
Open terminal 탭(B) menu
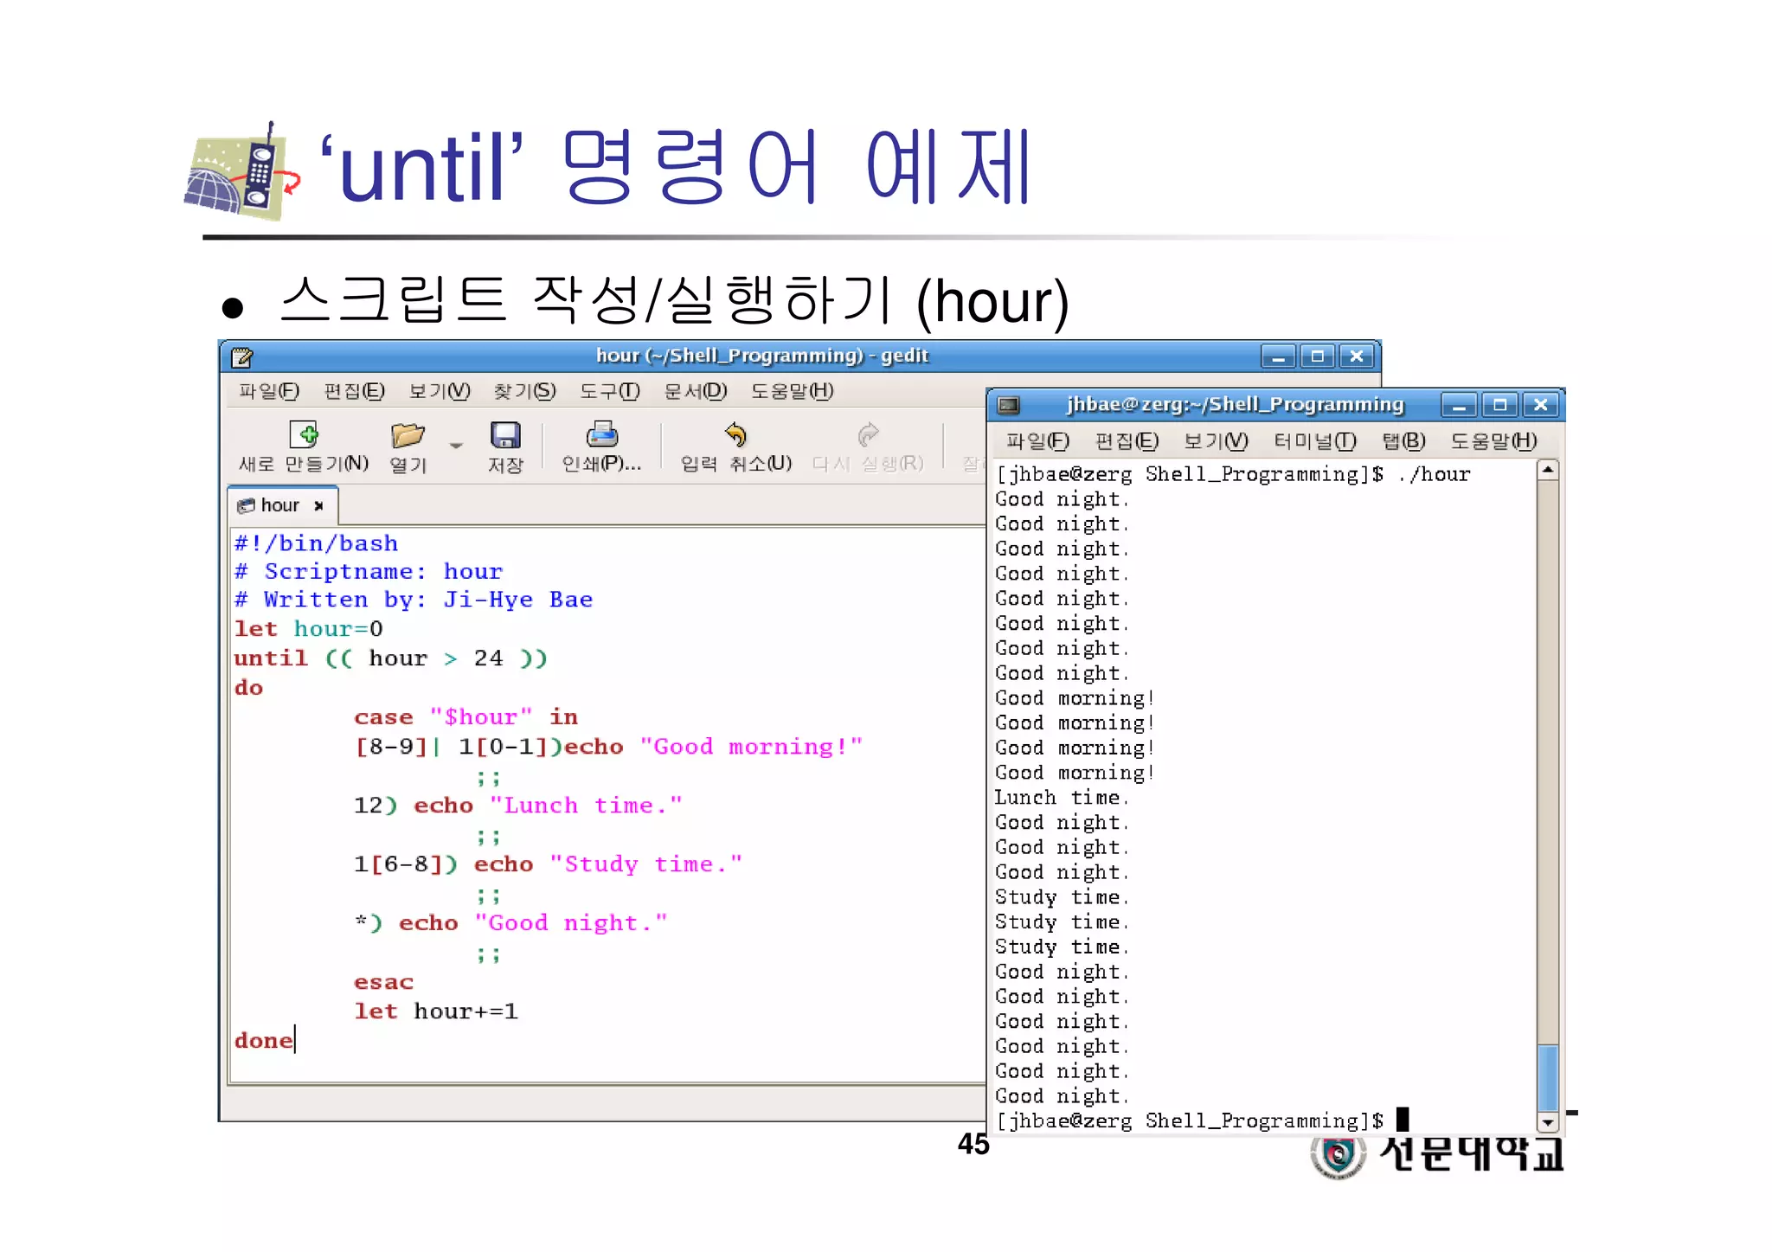click(1403, 441)
